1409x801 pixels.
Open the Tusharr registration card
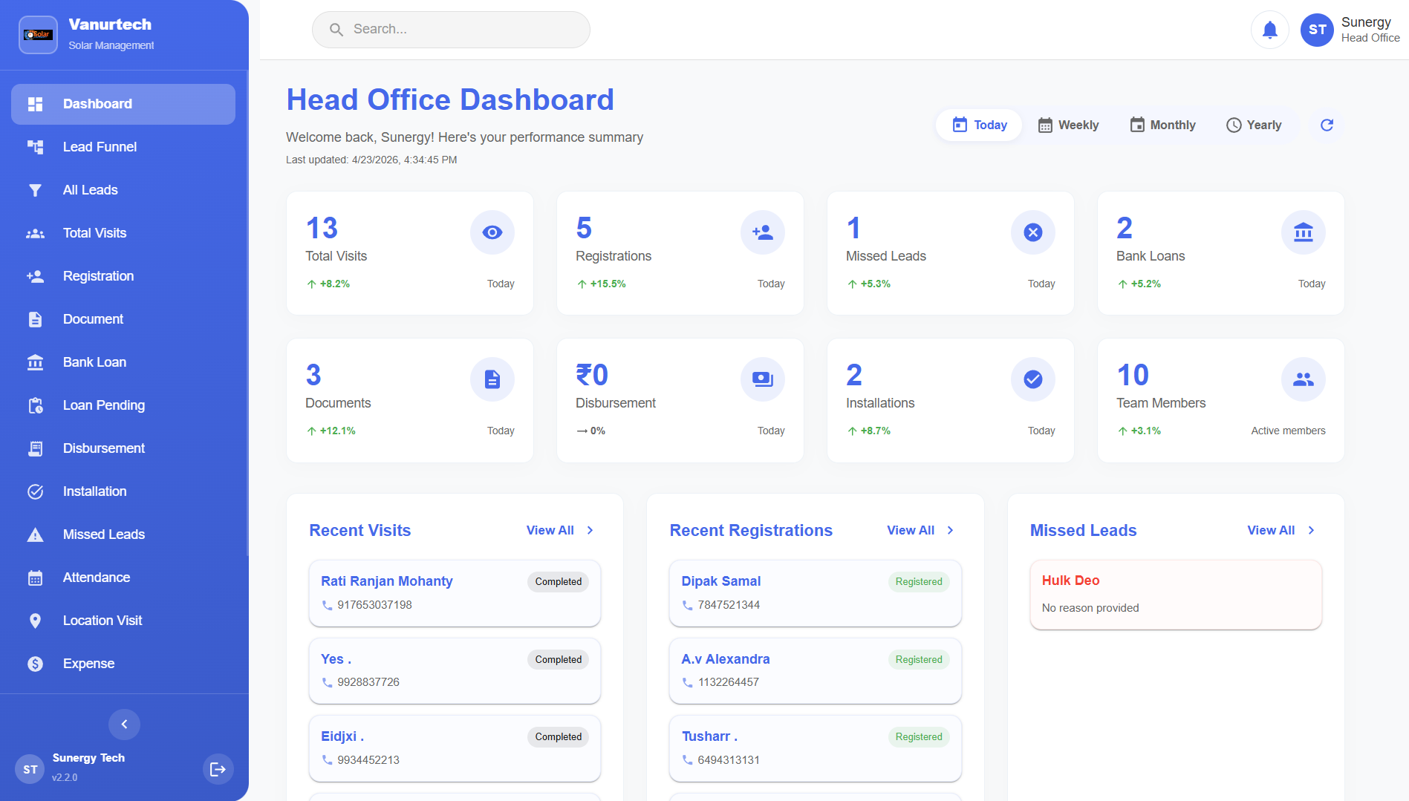coord(815,748)
